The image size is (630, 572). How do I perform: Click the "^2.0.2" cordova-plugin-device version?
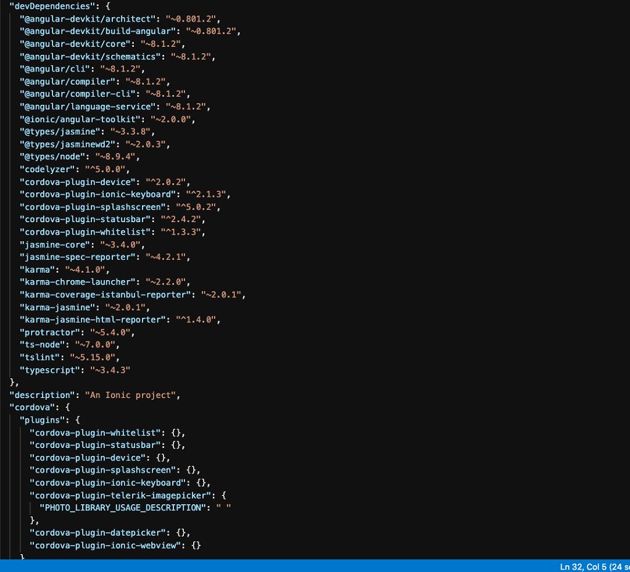[x=165, y=182]
